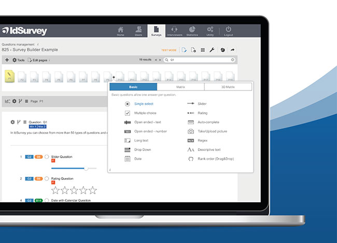The width and height of the screenshot is (337, 243).
Task: Switch to the 3D Matrix tab
Action: coord(228,87)
